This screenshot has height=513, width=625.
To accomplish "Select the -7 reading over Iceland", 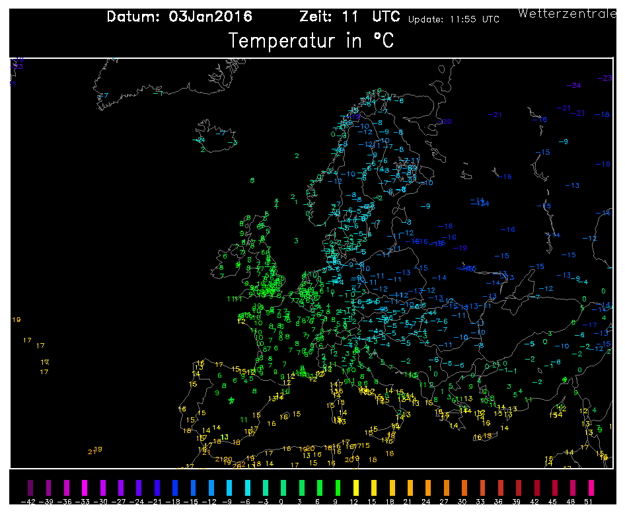I will coord(221,133).
